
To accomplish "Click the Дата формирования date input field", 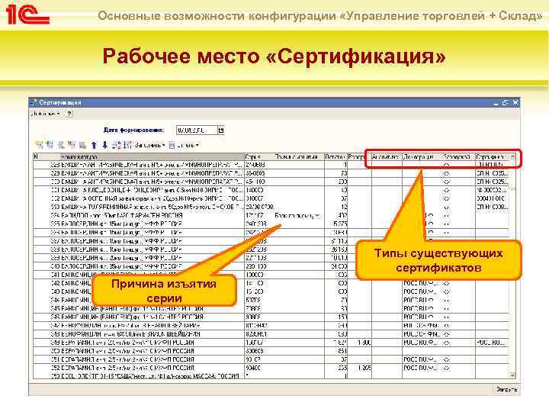I will [197, 130].
